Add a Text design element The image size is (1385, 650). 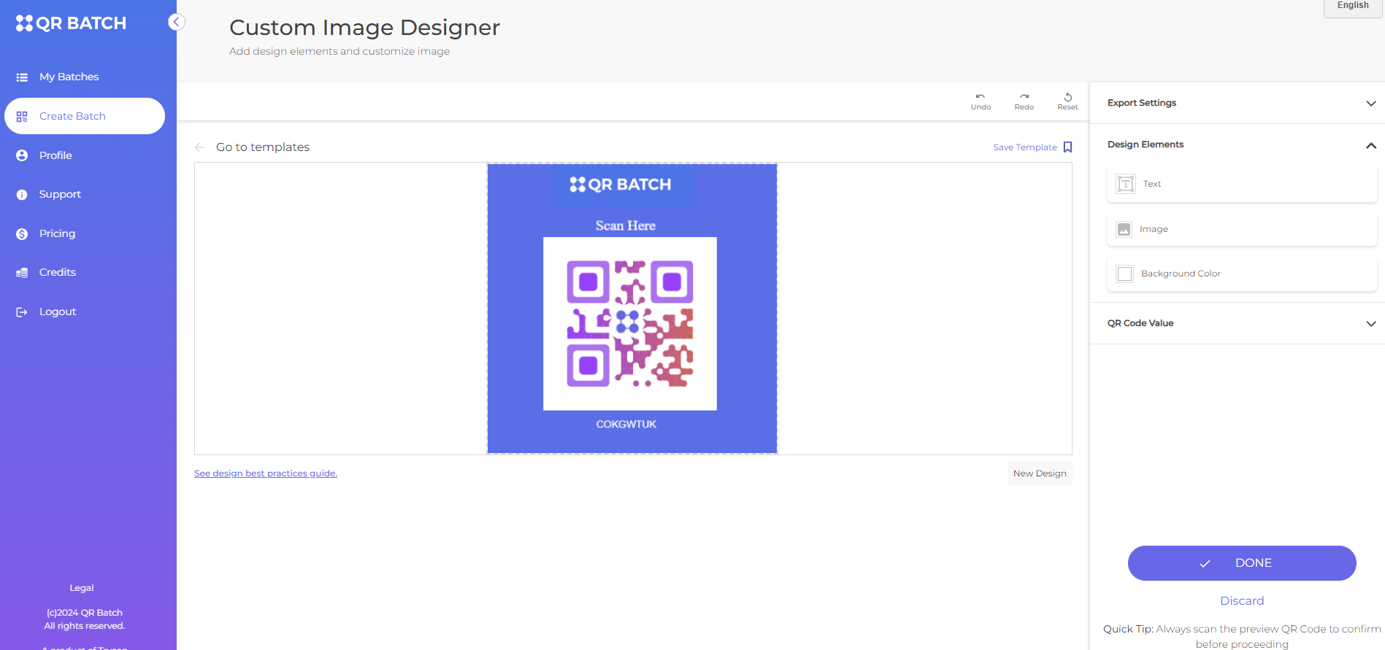click(x=1242, y=184)
